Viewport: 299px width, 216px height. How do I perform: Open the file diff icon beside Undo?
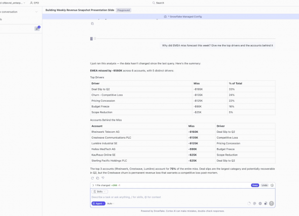click(272, 185)
